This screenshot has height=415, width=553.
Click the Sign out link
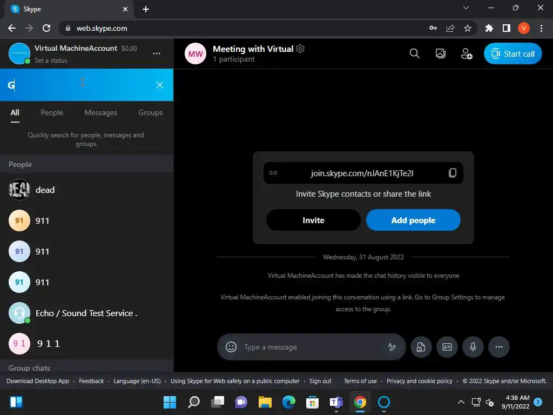320,381
